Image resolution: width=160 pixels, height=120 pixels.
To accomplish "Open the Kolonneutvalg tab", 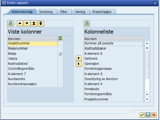I will (22, 12).
